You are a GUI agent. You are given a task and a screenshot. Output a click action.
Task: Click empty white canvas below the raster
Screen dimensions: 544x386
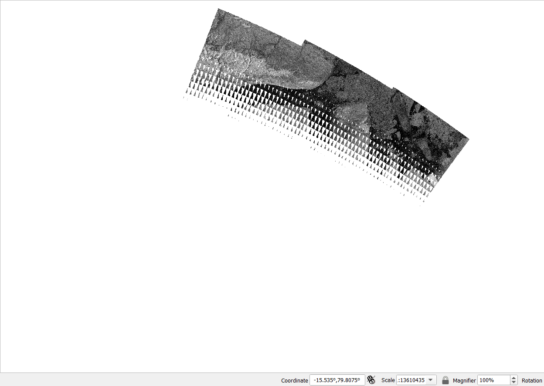(262, 283)
